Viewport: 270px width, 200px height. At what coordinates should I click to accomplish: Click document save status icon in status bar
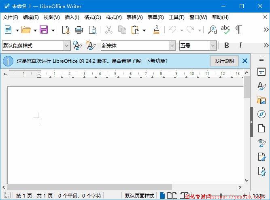point(7,196)
